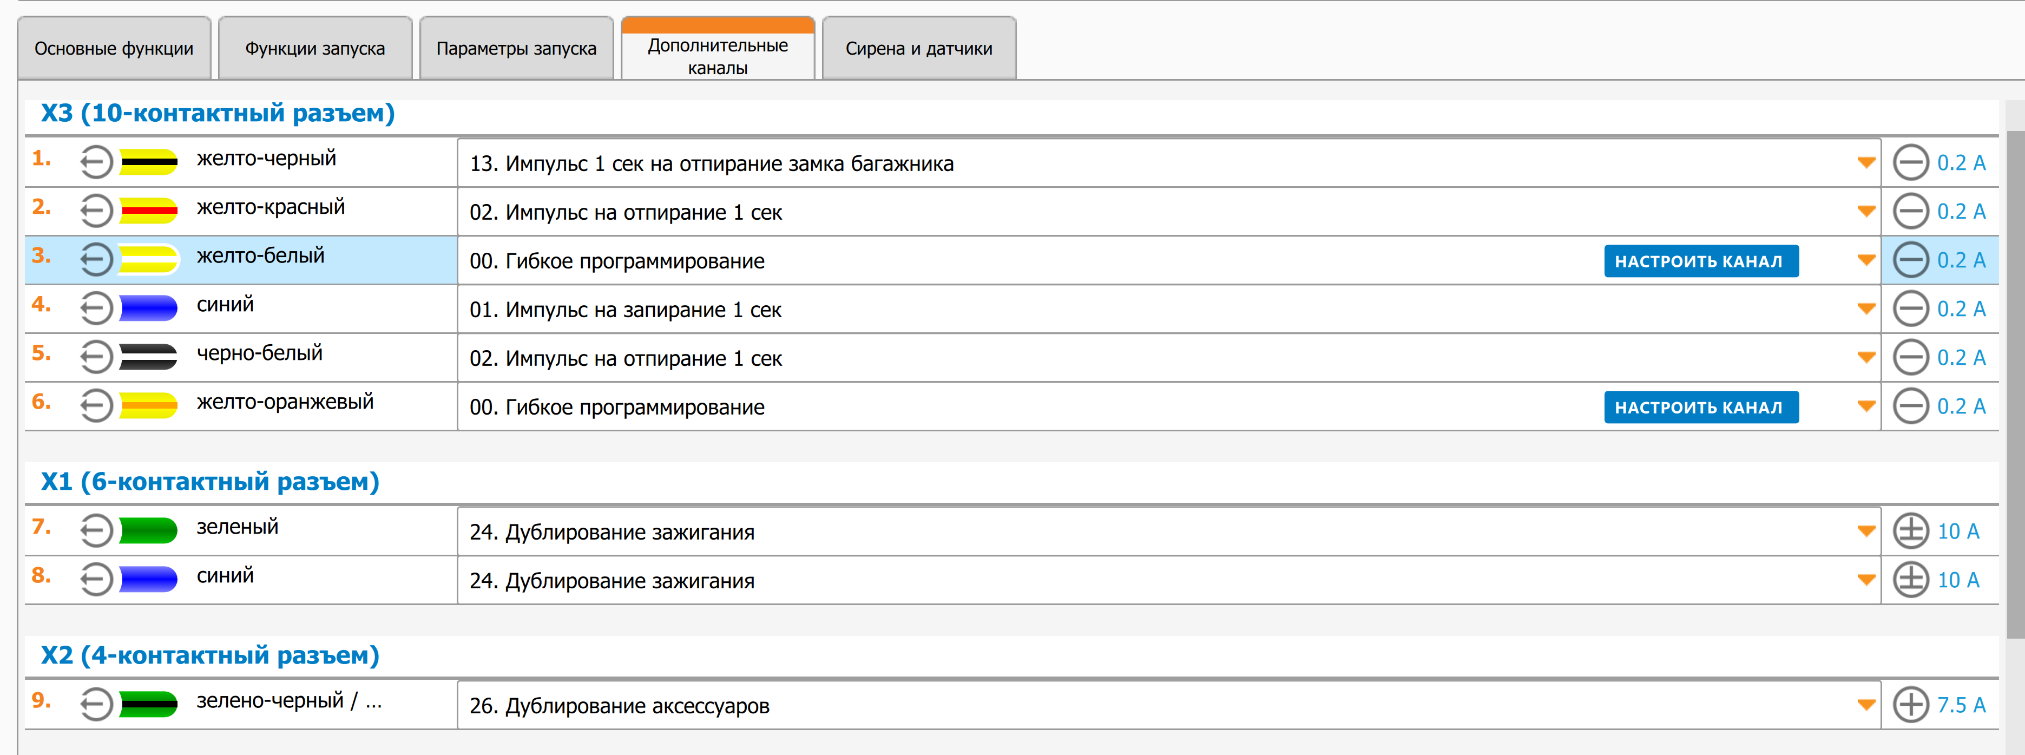Image resolution: width=2025 pixels, height=755 pixels.
Task: Toggle the arrow-circle icon on yellow-orange row 6
Action: [96, 406]
